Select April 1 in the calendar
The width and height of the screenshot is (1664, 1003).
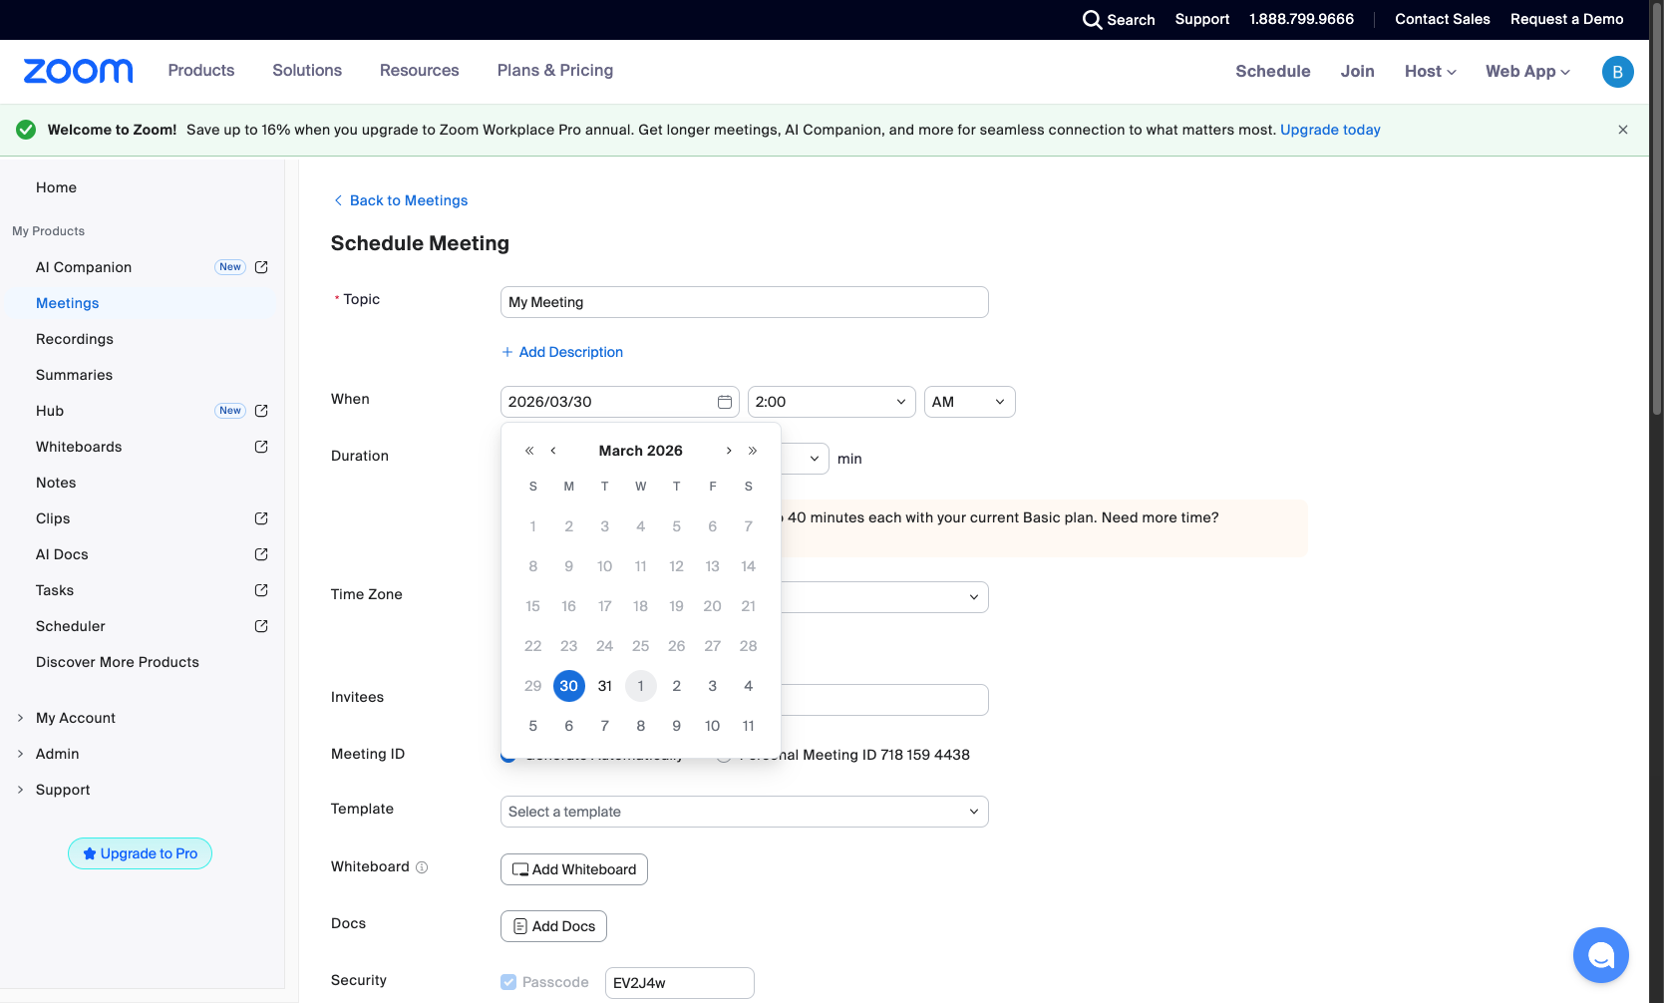641,686
